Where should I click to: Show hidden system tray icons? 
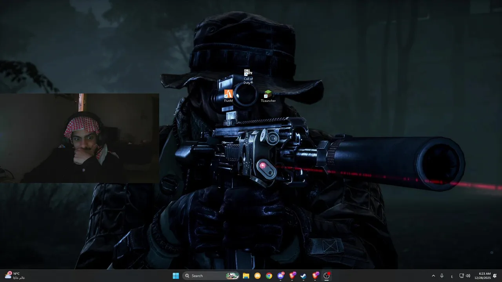433,276
